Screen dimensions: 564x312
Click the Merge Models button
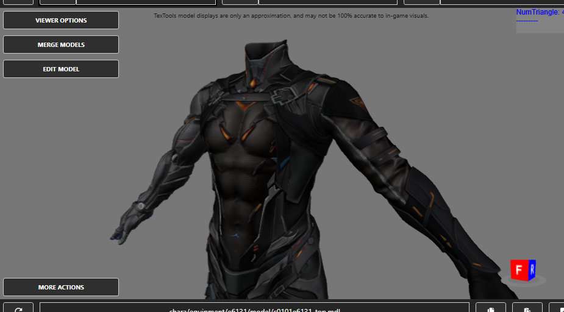point(61,44)
